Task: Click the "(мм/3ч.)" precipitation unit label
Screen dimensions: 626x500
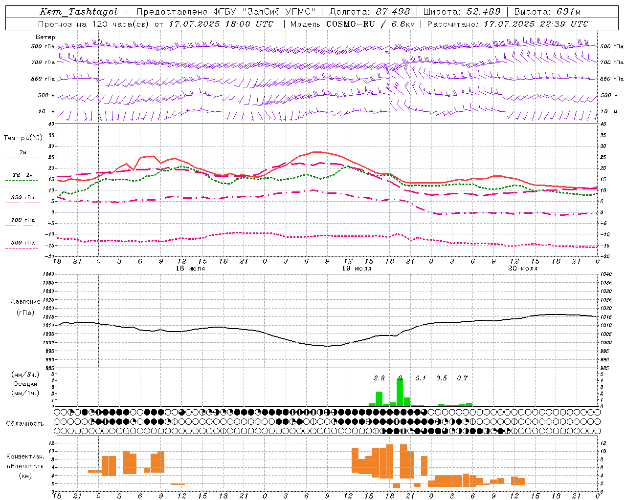Action: pyautogui.click(x=25, y=375)
